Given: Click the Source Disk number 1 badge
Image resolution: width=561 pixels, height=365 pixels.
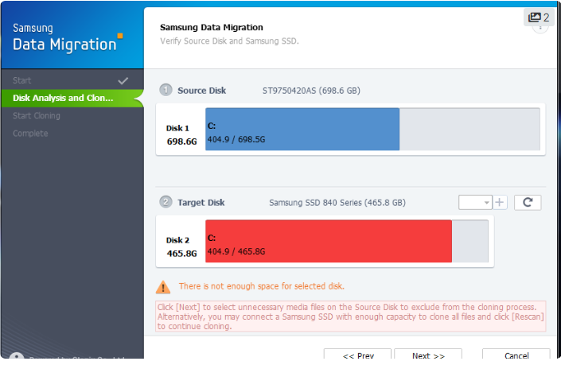Looking at the screenshot, I should (x=166, y=90).
